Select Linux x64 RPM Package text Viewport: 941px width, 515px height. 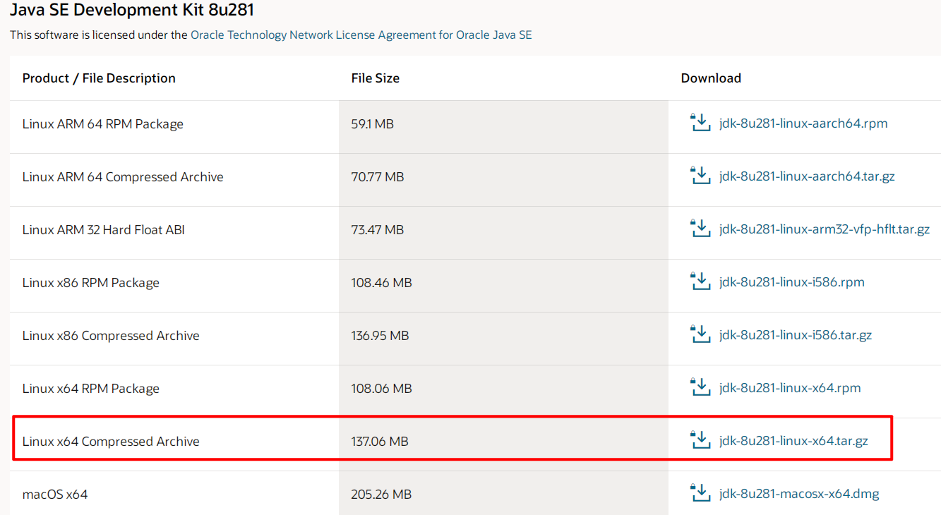coord(91,389)
